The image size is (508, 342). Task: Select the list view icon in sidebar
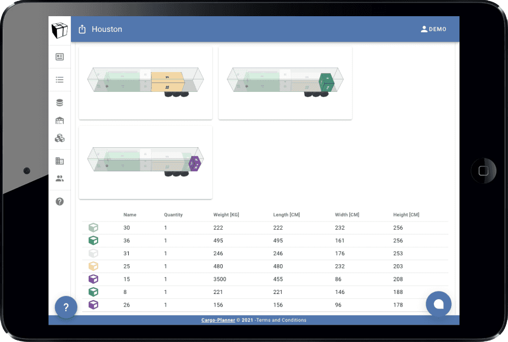pyautogui.click(x=59, y=79)
